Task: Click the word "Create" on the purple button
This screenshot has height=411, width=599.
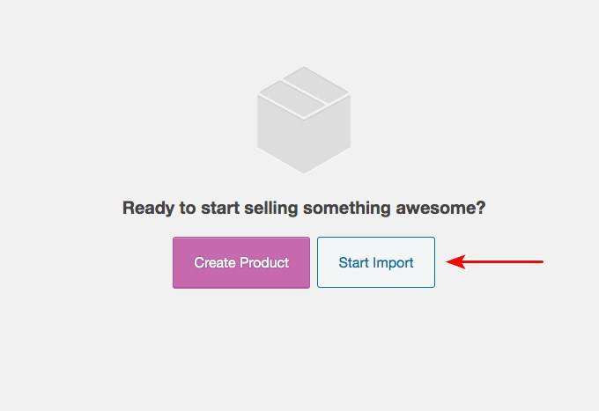Action: tap(214, 262)
